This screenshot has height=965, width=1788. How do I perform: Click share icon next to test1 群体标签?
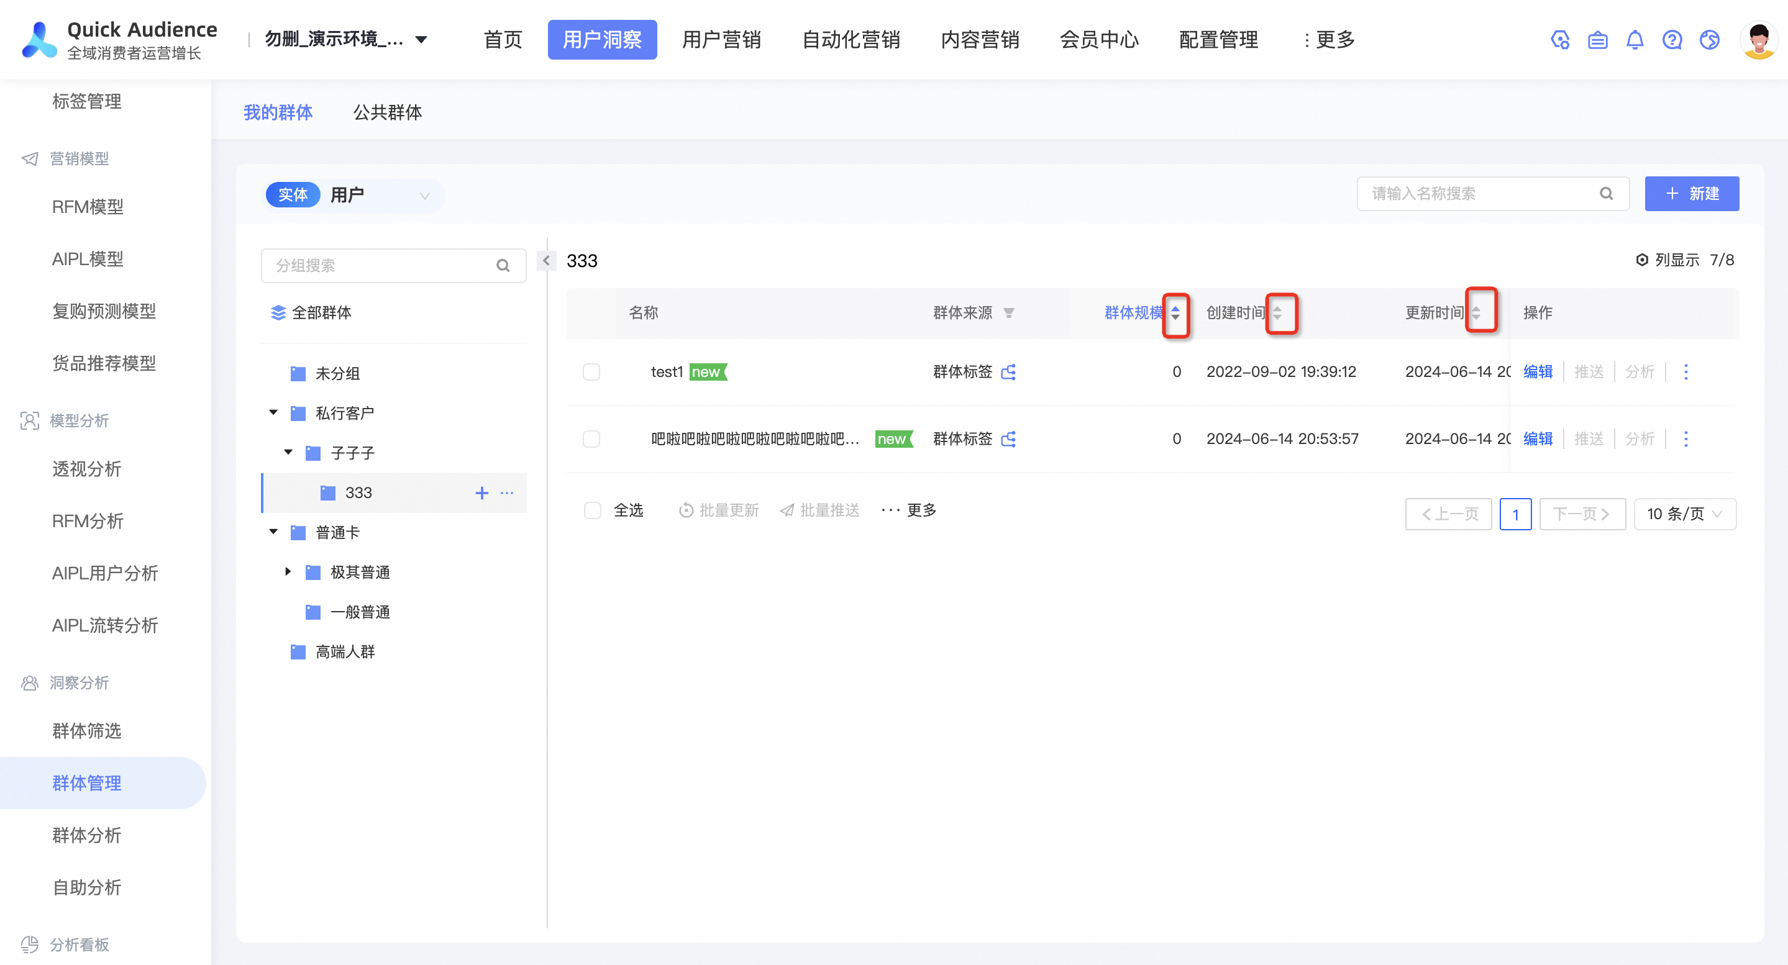(x=1008, y=372)
